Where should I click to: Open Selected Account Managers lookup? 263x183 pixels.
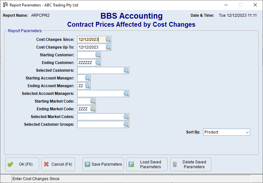(126, 94)
